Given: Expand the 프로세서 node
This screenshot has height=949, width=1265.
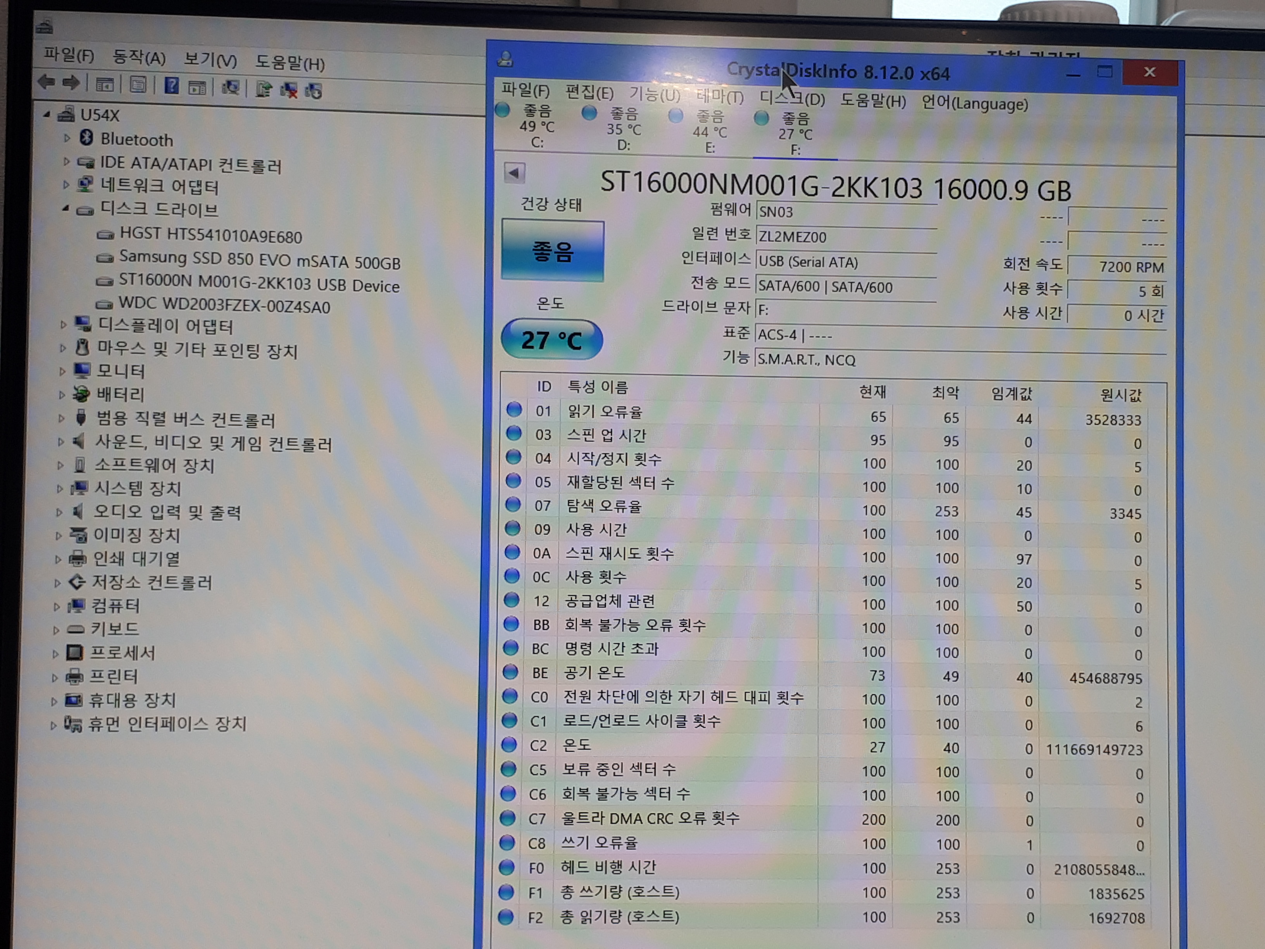Looking at the screenshot, I should tap(55, 654).
